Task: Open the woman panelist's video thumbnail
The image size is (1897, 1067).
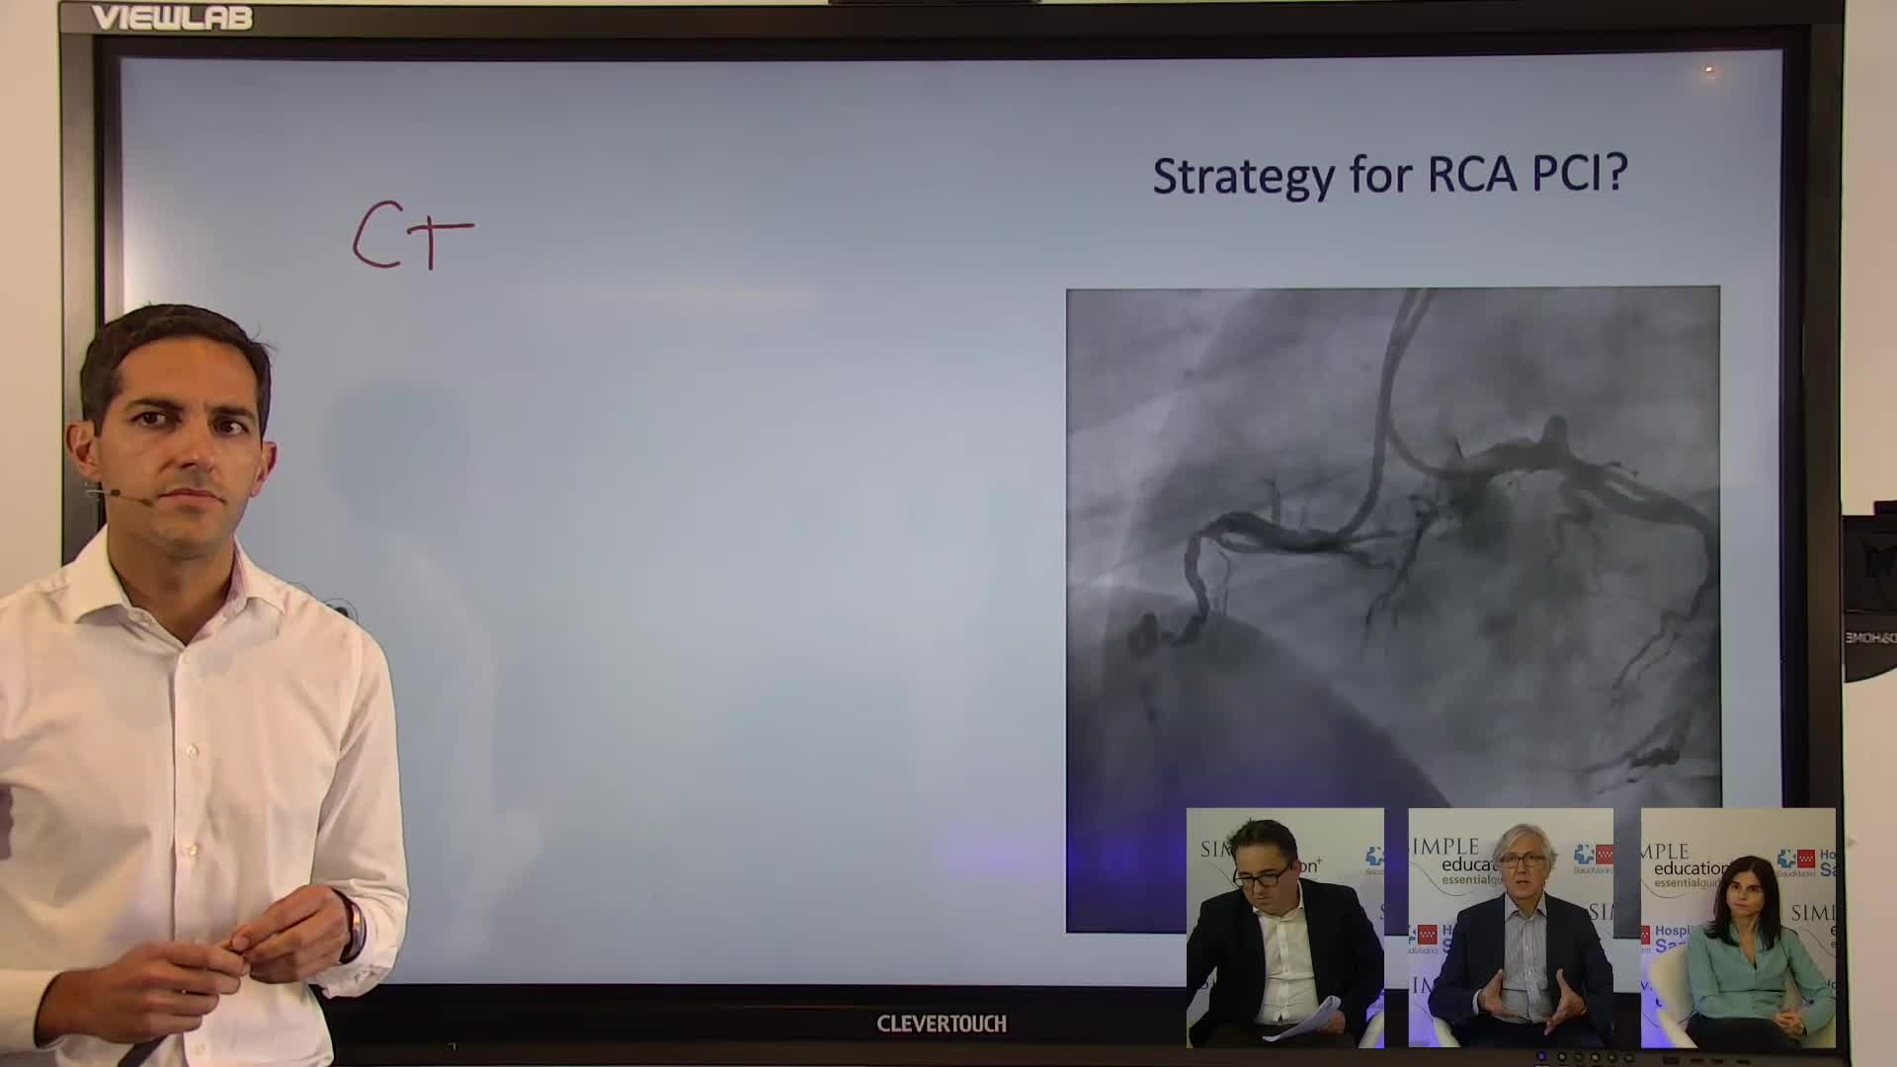Action: [1738, 927]
